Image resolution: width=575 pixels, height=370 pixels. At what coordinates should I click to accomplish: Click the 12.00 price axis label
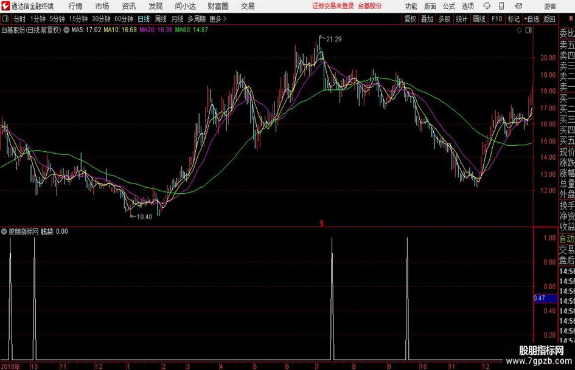tap(548, 191)
